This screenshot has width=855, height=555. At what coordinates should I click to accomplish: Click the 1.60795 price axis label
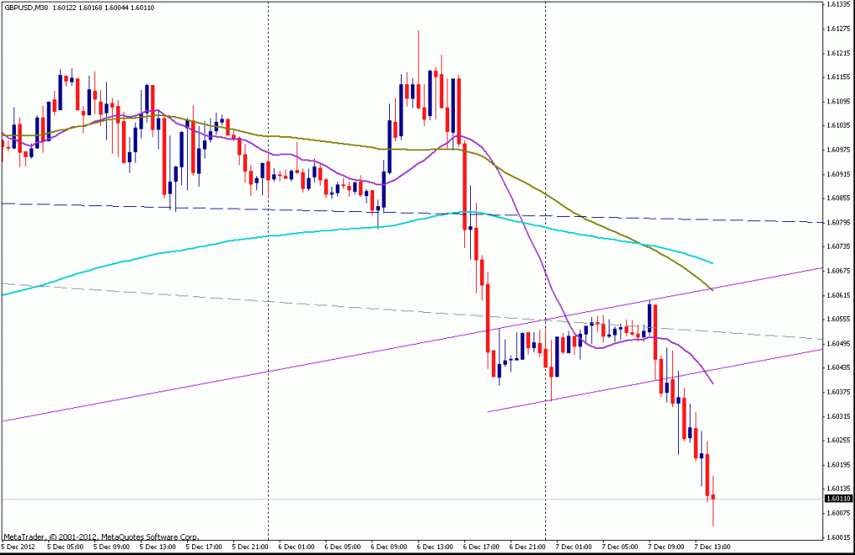pyautogui.click(x=837, y=222)
